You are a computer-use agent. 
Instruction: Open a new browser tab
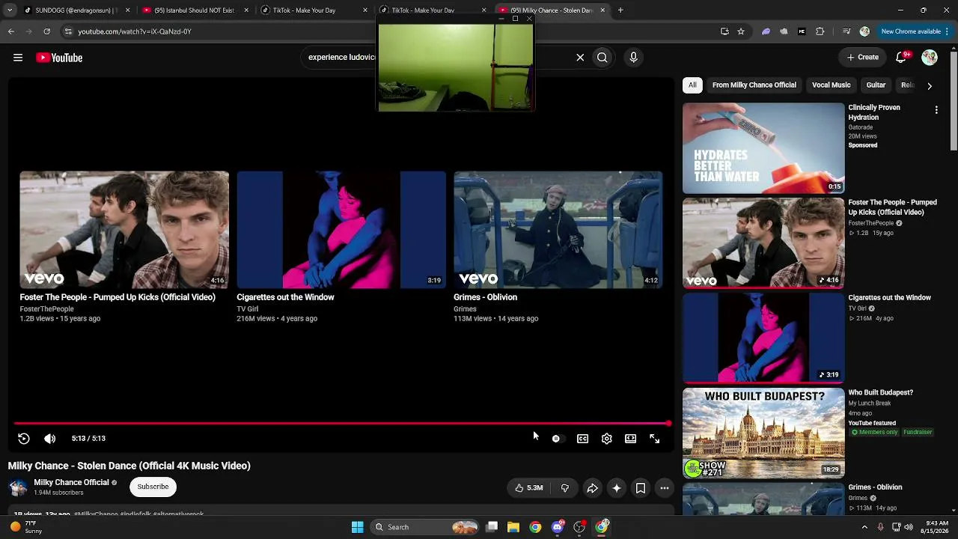pos(620,10)
